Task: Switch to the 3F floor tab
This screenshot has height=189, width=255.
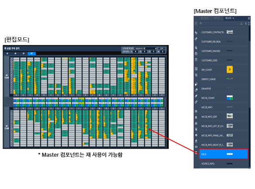Action: [x=7, y=53]
